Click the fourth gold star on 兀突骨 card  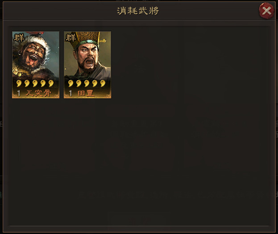[43, 83]
